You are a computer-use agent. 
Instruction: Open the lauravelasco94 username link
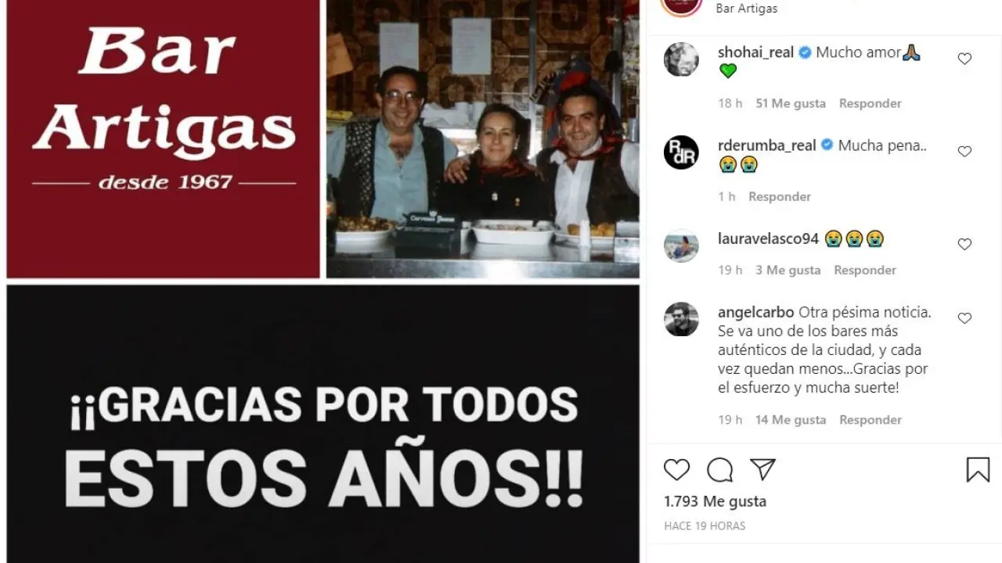pyautogui.click(x=768, y=239)
